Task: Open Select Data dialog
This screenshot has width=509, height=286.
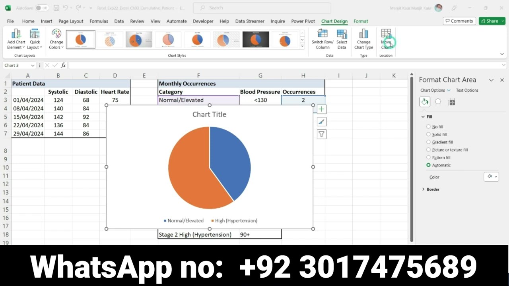Action: (x=342, y=39)
